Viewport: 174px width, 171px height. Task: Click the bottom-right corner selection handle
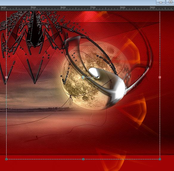[x=160, y=159]
